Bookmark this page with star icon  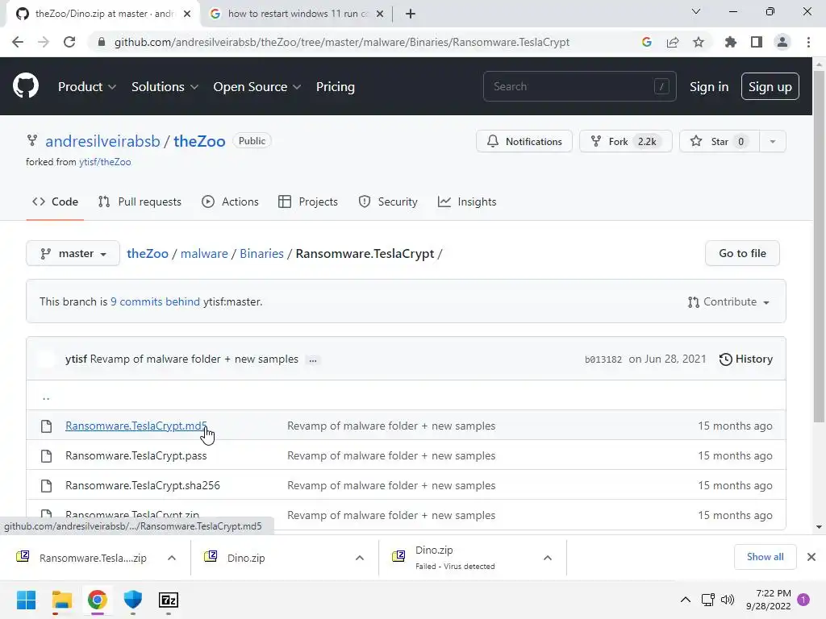pos(699,42)
